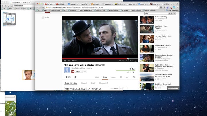
Task: Reload the YouTube page
Action: (43, 7)
